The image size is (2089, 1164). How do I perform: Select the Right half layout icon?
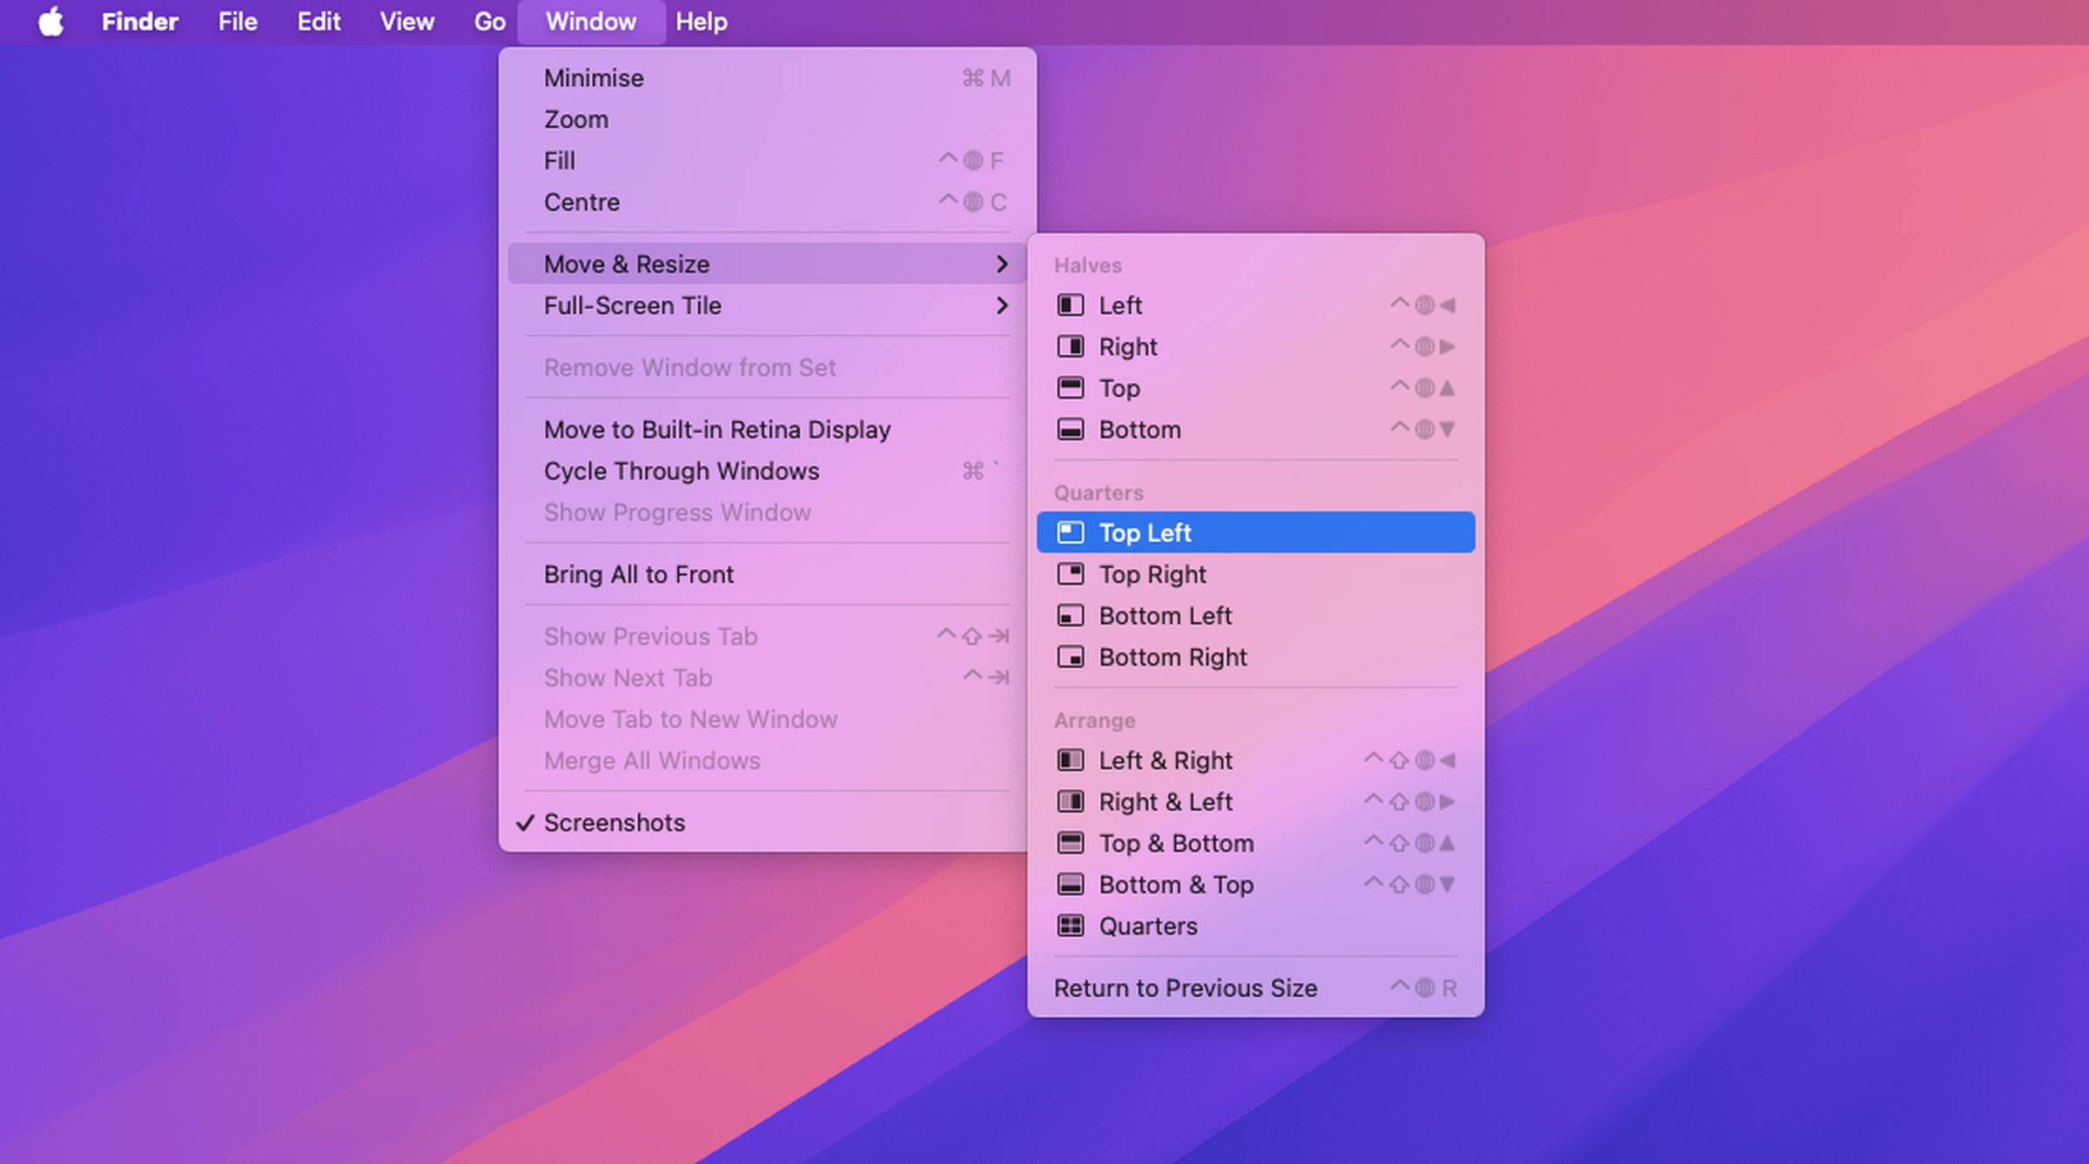point(1071,346)
